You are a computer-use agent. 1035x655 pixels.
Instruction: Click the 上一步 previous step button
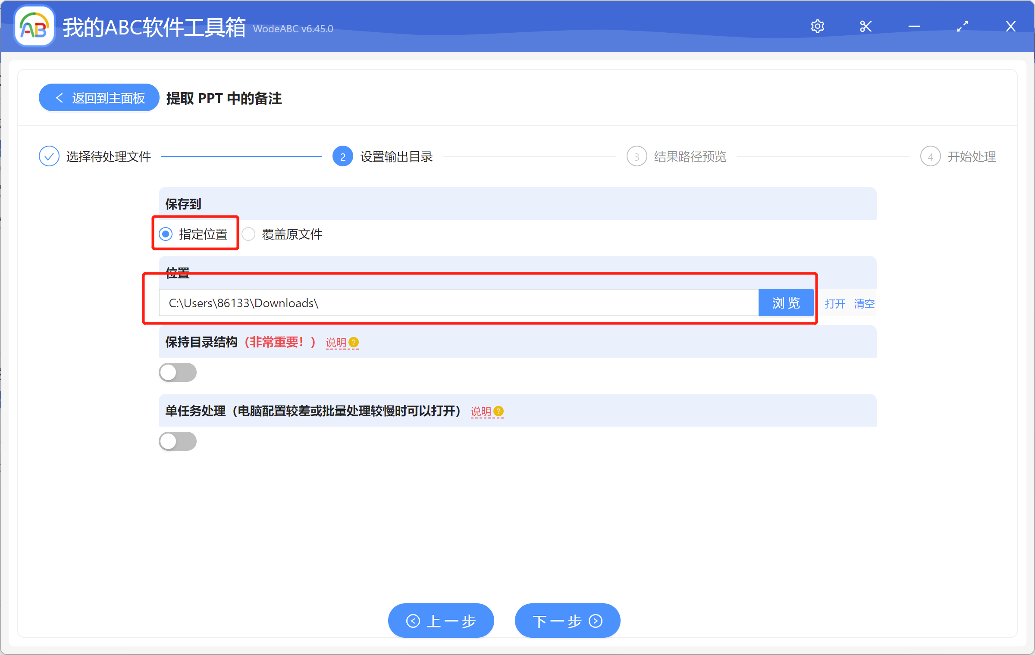click(441, 621)
